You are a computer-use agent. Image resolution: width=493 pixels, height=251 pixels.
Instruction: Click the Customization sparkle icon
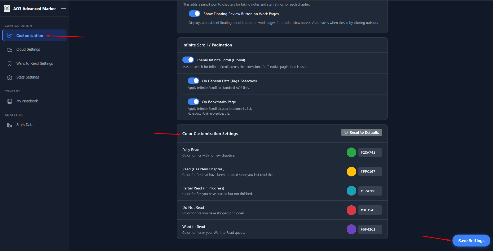click(x=10, y=36)
